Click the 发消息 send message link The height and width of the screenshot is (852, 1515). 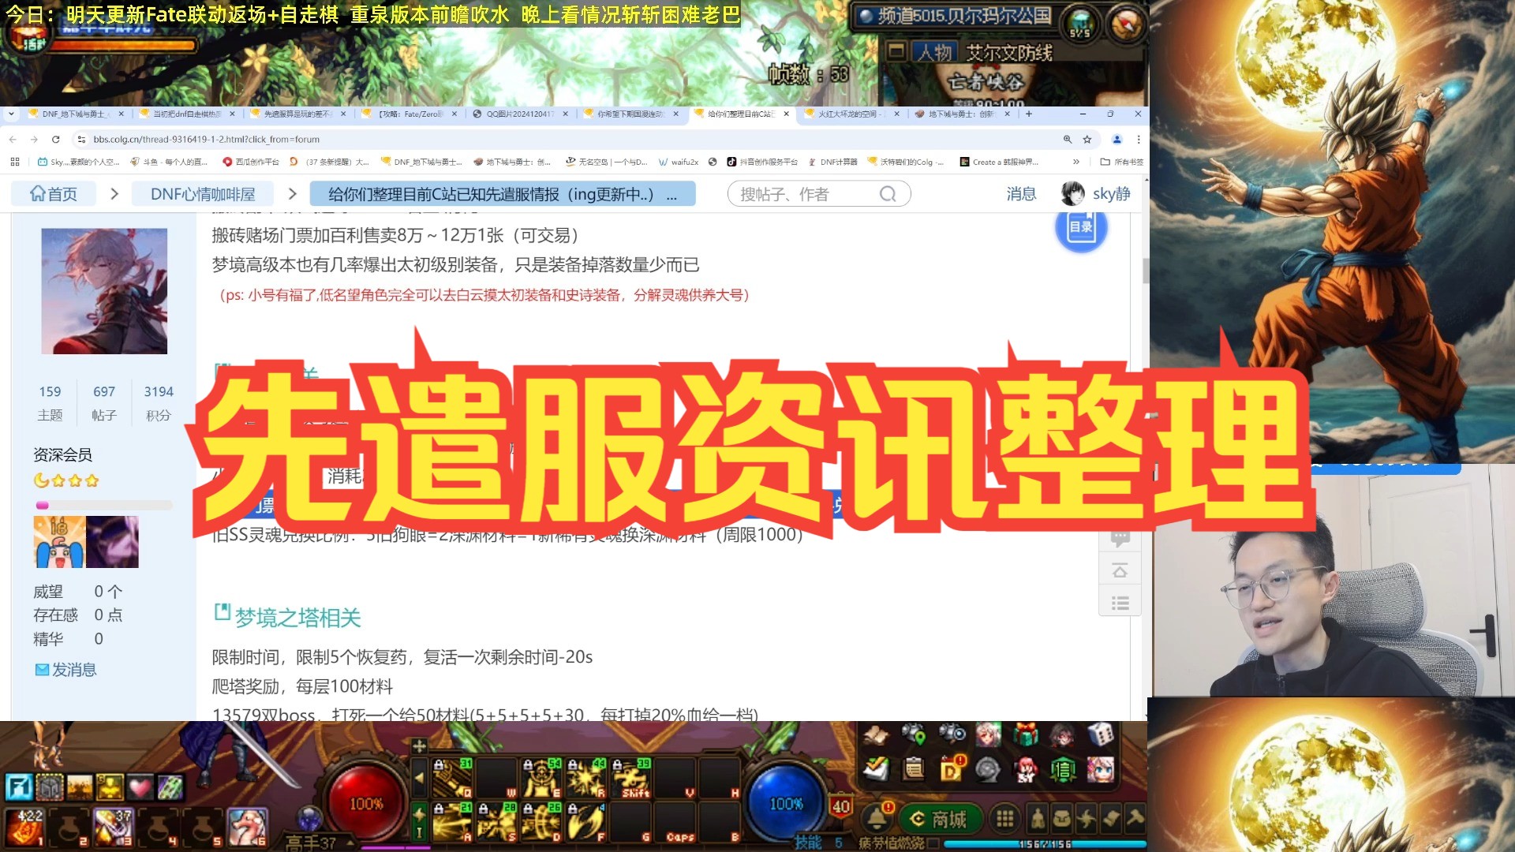tap(65, 670)
